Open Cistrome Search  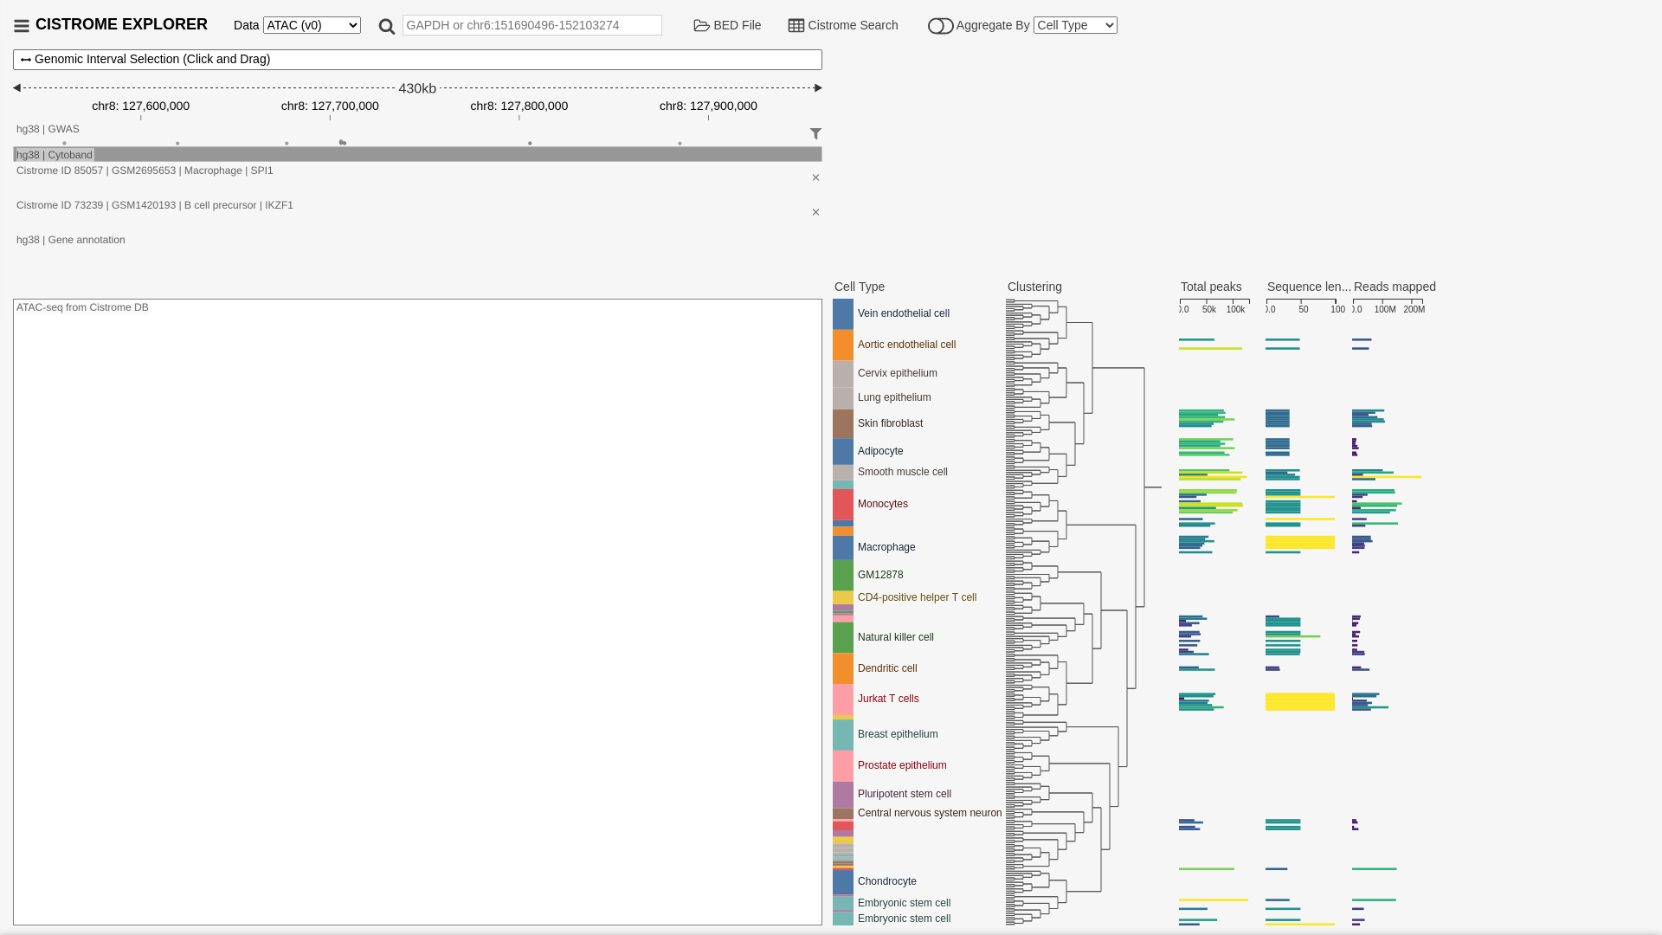[x=843, y=25]
